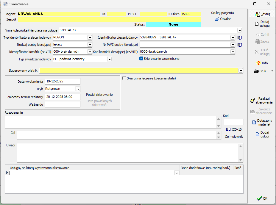Click Realizuj skierowanie icon
Image resolution: width=276 pixels, height=205 pixels.
point(252,101)
